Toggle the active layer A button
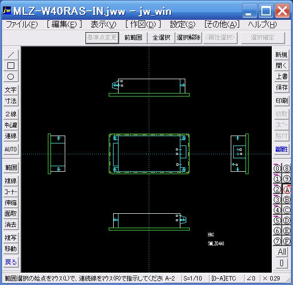This screenshot has width=293, height=285. point(287,190)
